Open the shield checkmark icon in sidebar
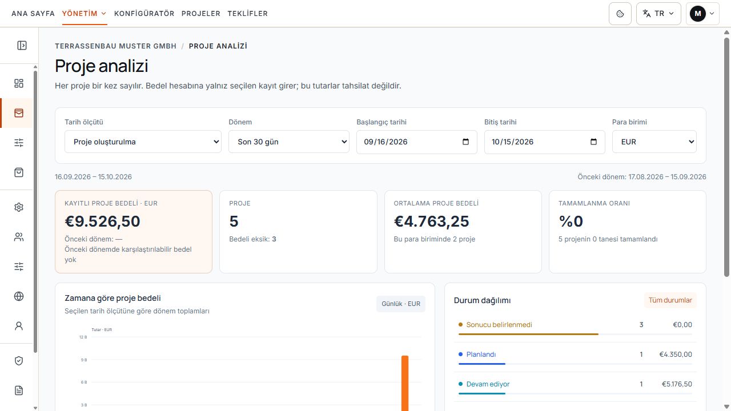Image resolution: width=731 pixels, height=411 pixels. coord(19,361)
